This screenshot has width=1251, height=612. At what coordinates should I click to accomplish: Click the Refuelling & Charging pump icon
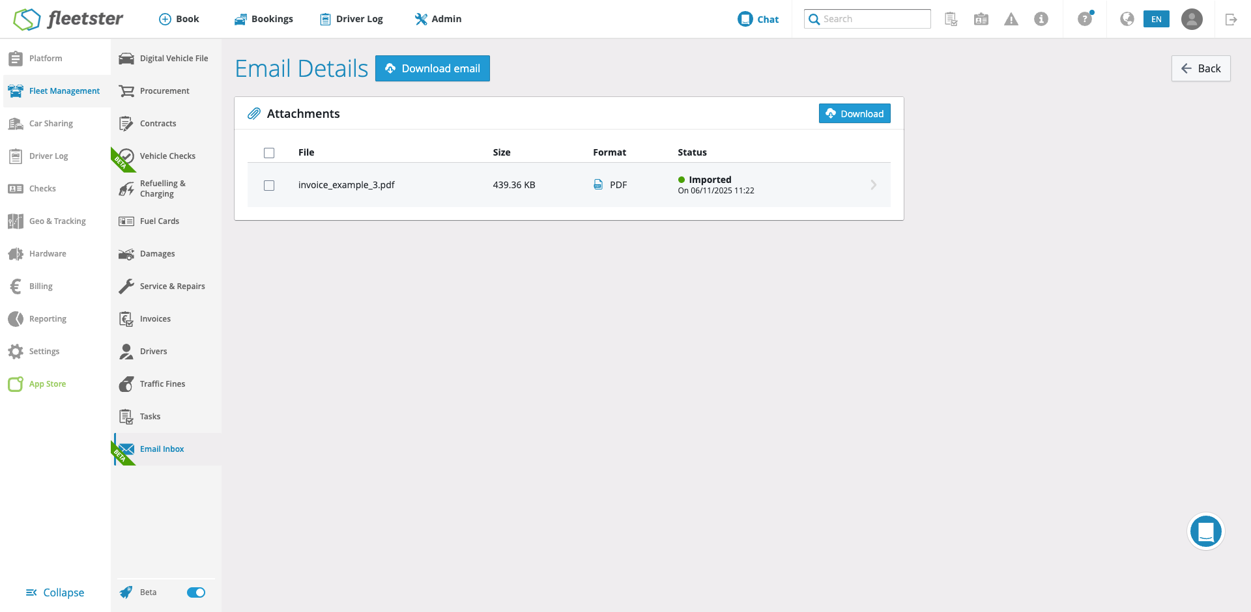pos(126,189)
